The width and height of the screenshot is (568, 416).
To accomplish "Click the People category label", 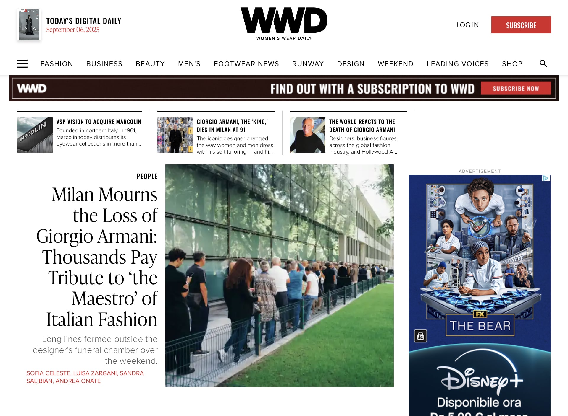I will (x=147, y=176).
